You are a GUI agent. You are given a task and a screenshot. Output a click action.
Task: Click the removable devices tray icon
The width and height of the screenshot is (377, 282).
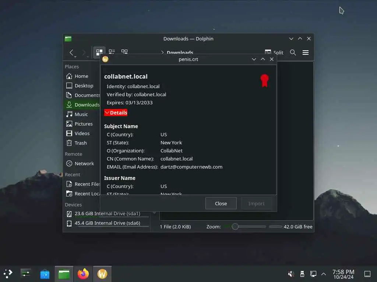click(302, 274)
